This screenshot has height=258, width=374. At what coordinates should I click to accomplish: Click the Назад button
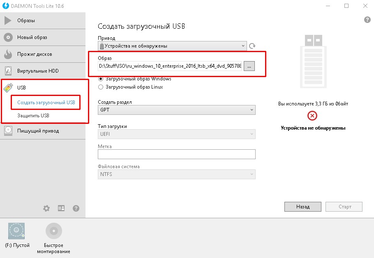pyautogui.click(x=302, y=207)
